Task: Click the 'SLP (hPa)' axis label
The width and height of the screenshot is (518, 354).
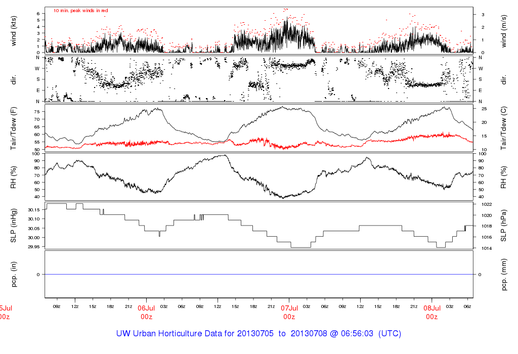Action: pyautogui.click(x=504, y=226)
